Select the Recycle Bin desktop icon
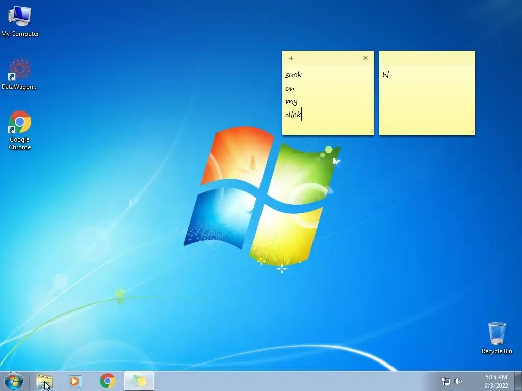 pos(497,338)
